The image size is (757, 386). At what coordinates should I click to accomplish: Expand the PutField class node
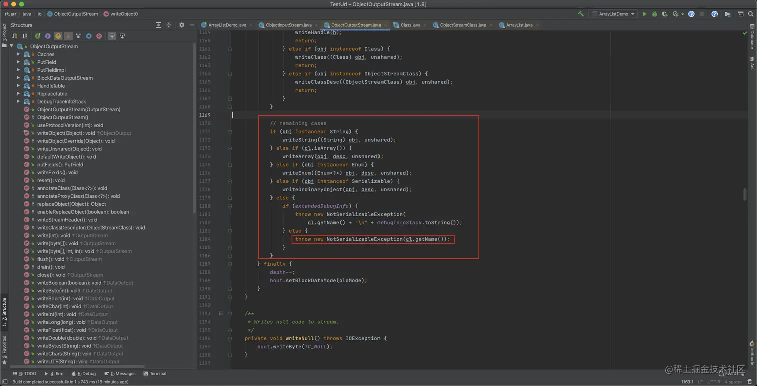coord(19,62)
